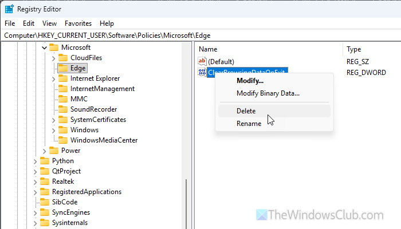
Task: Click the Realtek folder icon
Action: pos(45,181)
